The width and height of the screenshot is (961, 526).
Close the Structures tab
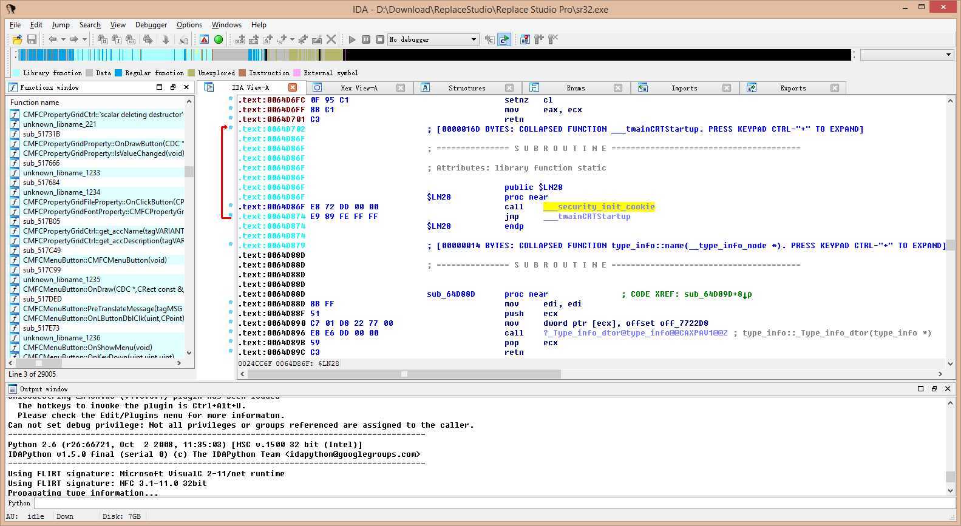[x=509, y=88]
